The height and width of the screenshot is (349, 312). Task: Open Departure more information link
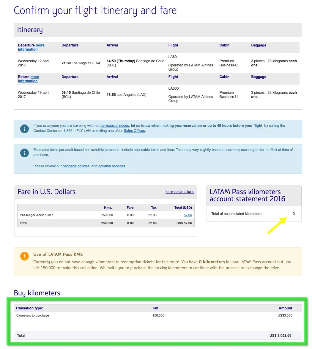(31, 47)
